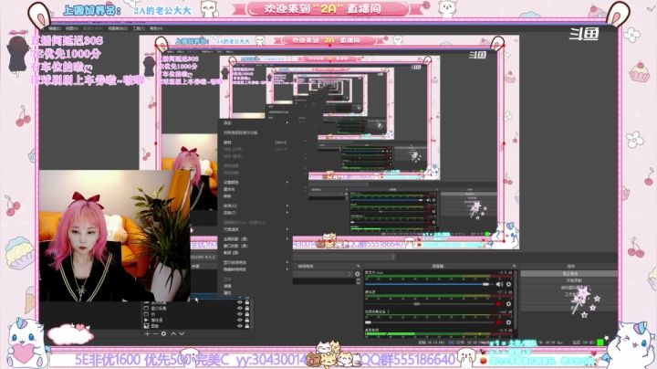This screenshot has height=369, width=657.
Task: Open scene transition properties gear
Action: point(357,274)
